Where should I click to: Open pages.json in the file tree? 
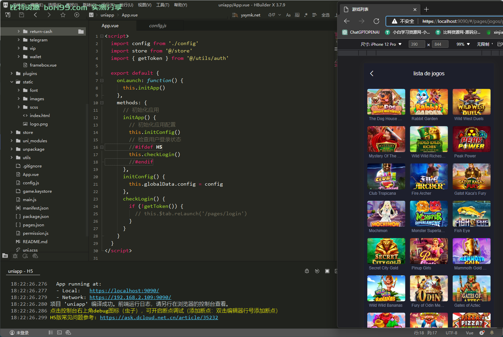(x=33, y=225)
